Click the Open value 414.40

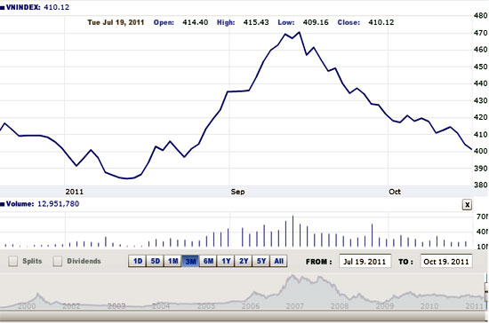(x=196, y=22)
